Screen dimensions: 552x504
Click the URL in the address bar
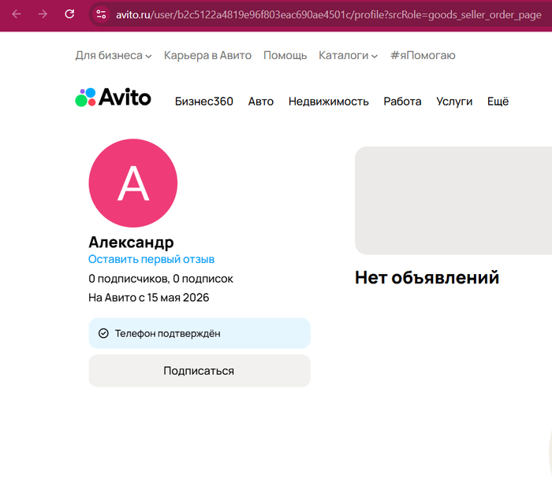[x=329, y=15]
